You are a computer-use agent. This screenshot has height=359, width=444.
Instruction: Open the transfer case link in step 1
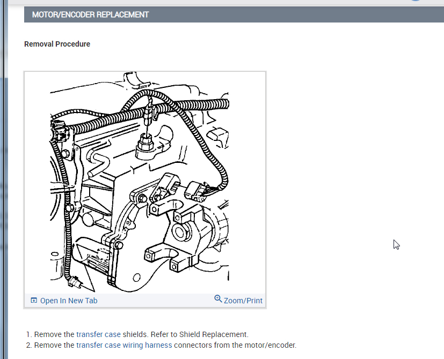99,334
